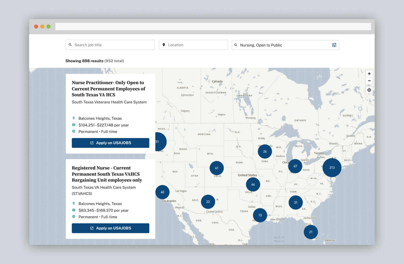Image resolution: width=404 pixels, height=264 pixels.
Task: Click 'Showing 898 results' text
Action: click(84, 61)
